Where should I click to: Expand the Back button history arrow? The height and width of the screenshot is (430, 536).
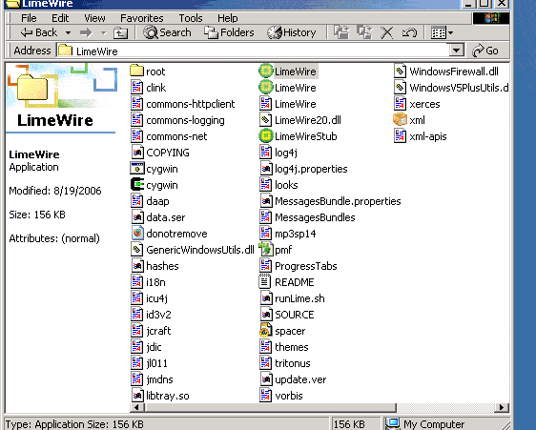click(x=69, y=32)
